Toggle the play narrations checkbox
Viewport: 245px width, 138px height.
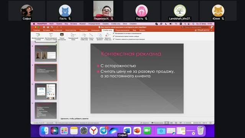click(x=114, y=33)
